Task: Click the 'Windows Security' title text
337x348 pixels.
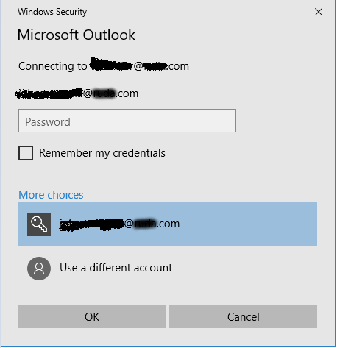Action: 52,12
